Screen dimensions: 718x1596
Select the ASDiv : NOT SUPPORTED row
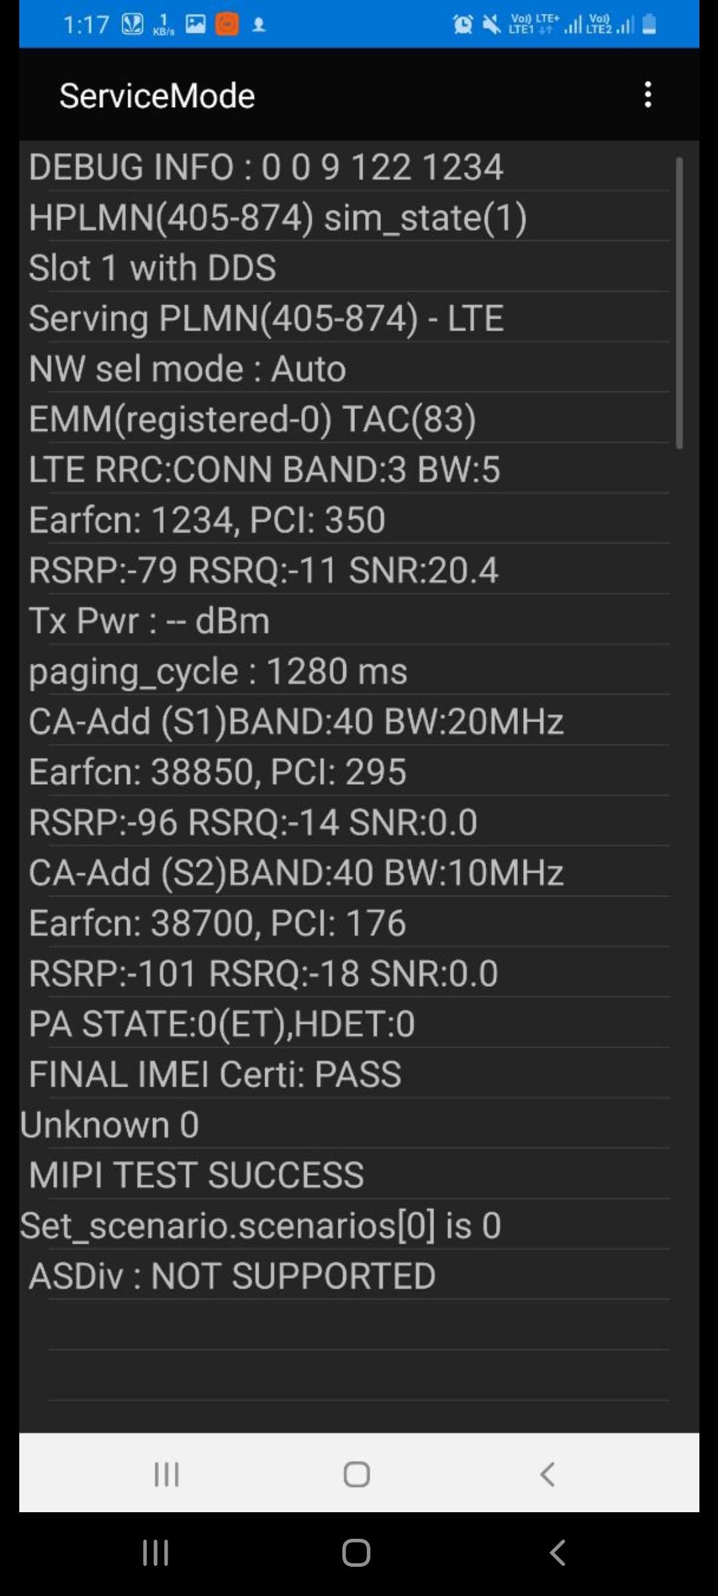pos(233,1277)
